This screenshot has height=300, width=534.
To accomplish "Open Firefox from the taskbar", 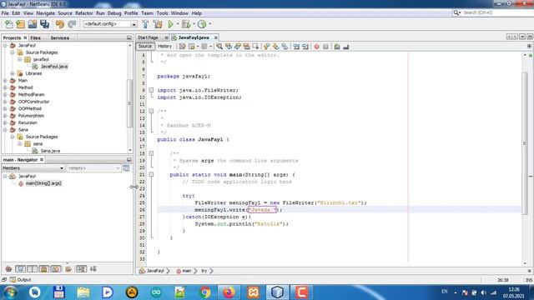I will coord(229,292).
